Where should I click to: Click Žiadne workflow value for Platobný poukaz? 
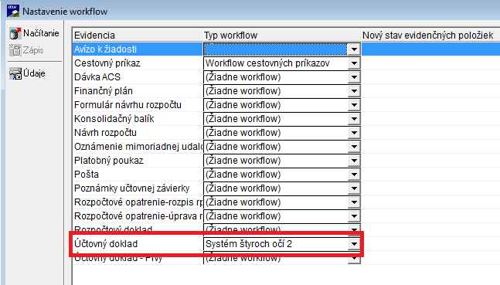tap(243, 161)
